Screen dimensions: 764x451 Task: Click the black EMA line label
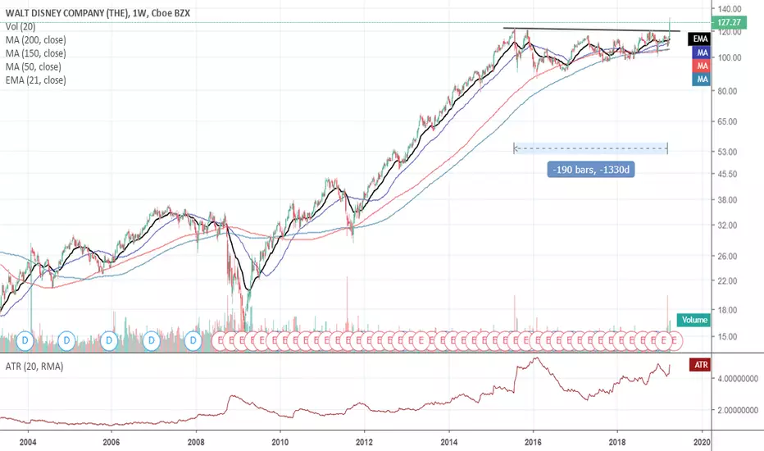(x=699, y=39)
